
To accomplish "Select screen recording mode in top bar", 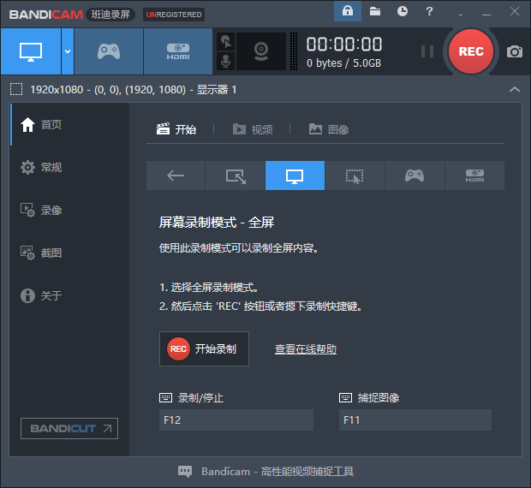I will (31, 51).
